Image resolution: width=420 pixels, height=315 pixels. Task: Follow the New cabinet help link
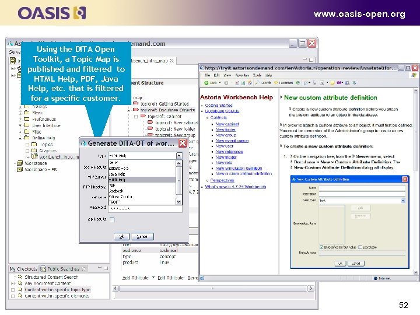click(227, 124)
